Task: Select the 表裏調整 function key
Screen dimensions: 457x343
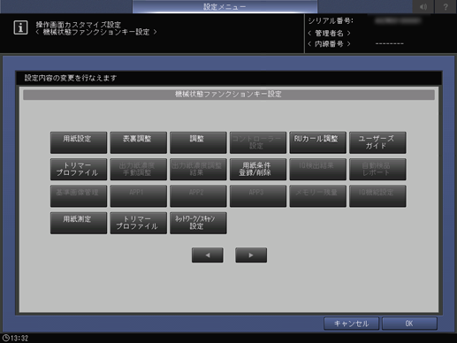Action: tap(139, 142)
